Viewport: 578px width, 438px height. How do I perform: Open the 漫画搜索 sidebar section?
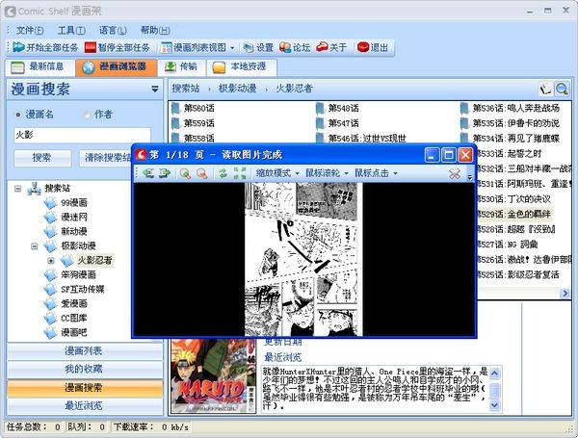(x=85, y=388)
